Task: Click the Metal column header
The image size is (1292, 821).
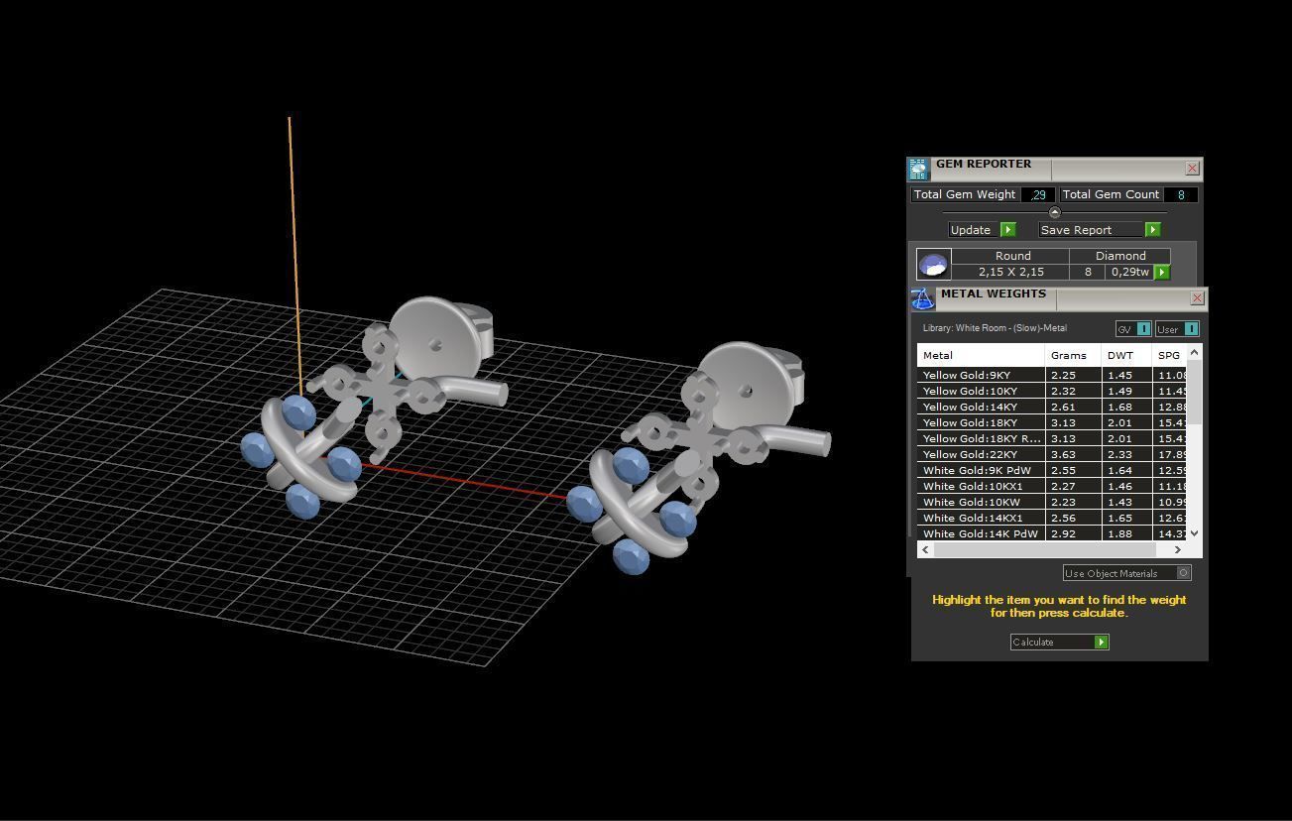Action: click(x=981, y=355)
